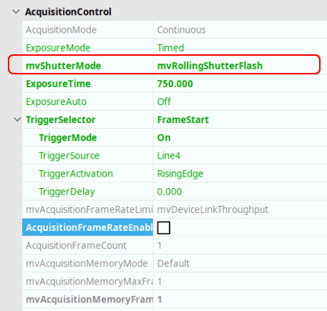
Task: Select the ExposureTime value 750.000
Action: (175, 84)
